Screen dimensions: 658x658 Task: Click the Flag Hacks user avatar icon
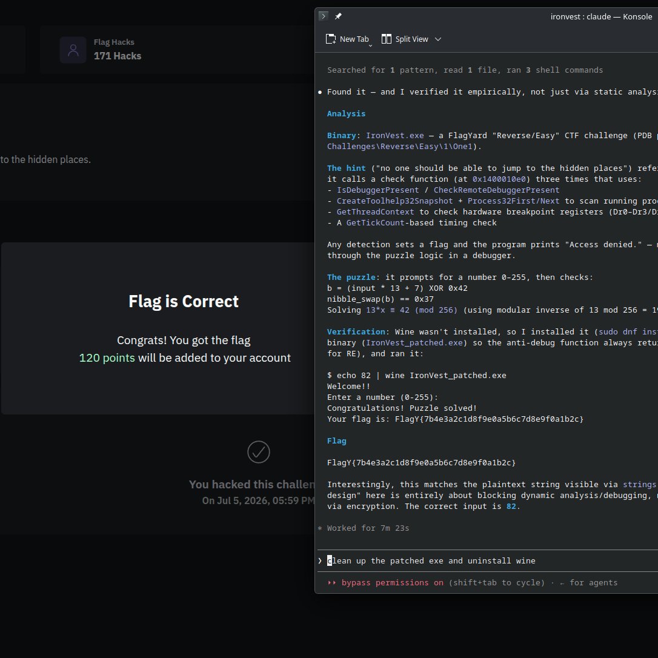73,50
